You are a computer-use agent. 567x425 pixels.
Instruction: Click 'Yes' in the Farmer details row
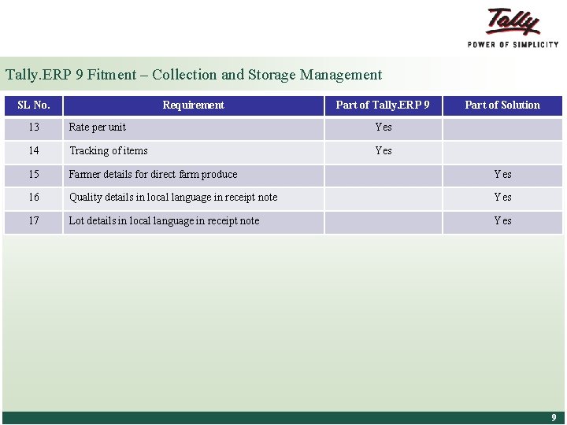coord(502,175)
